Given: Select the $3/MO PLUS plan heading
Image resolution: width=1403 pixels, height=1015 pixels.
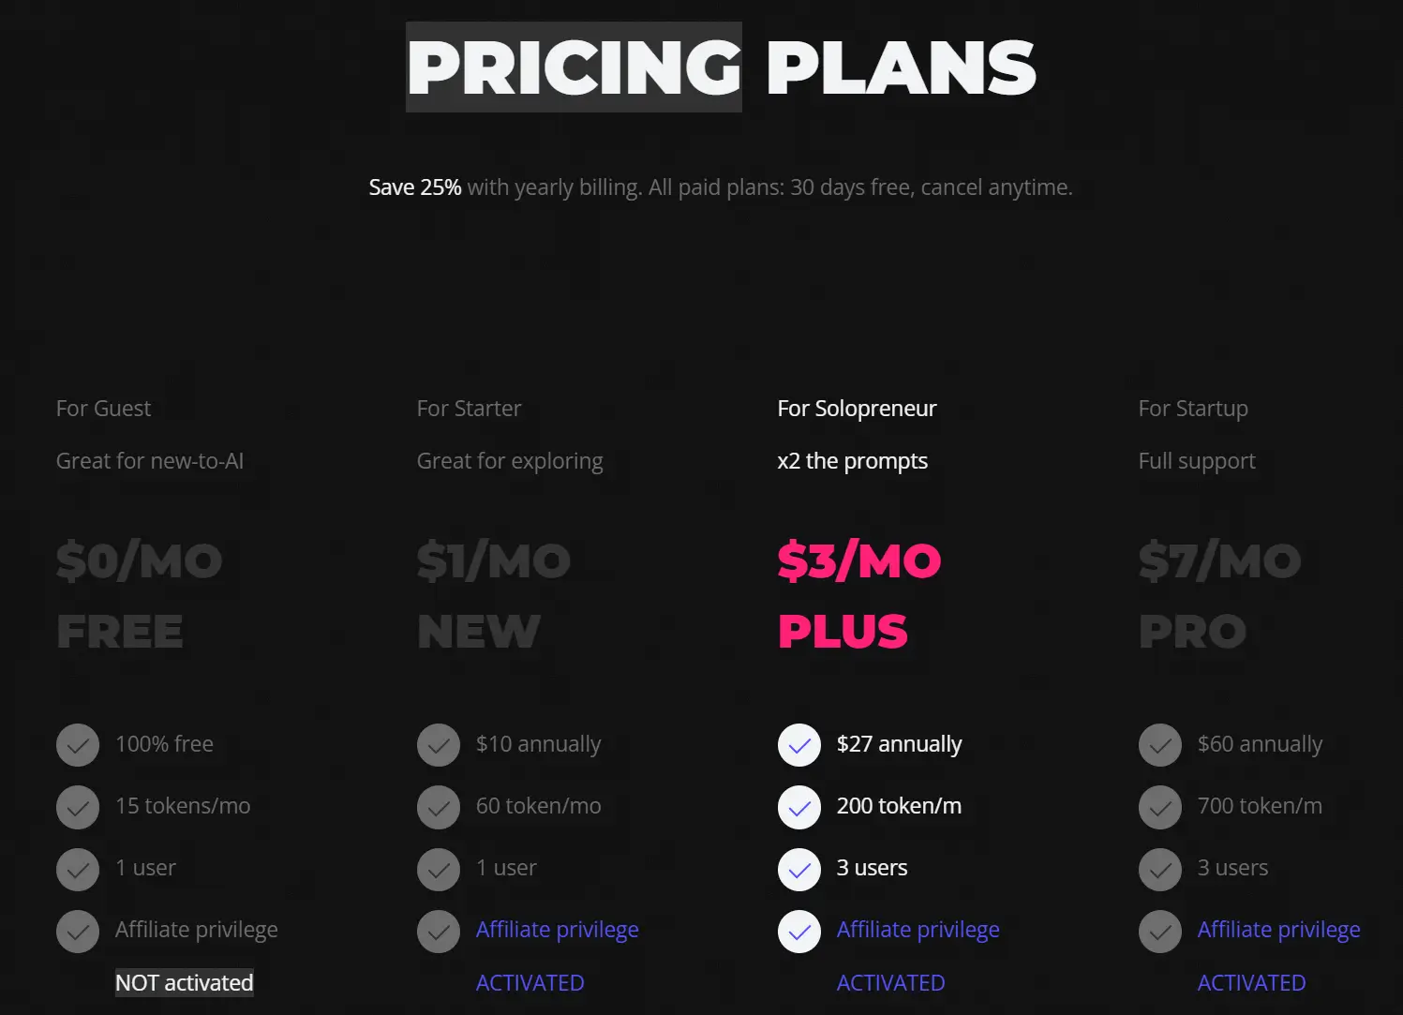Looking at the screenshot, I should click(858, 595).
